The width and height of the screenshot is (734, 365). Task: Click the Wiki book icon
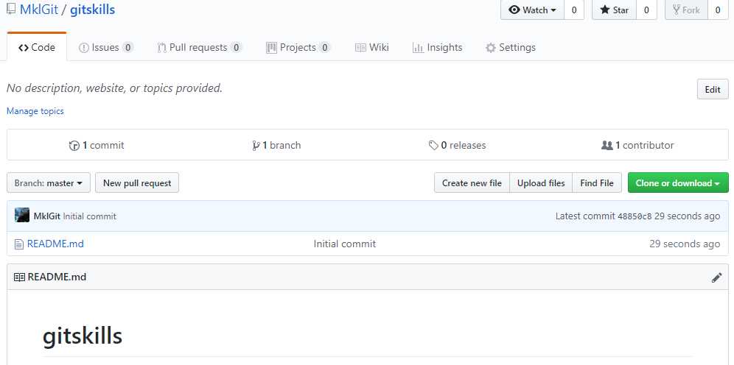360,48
